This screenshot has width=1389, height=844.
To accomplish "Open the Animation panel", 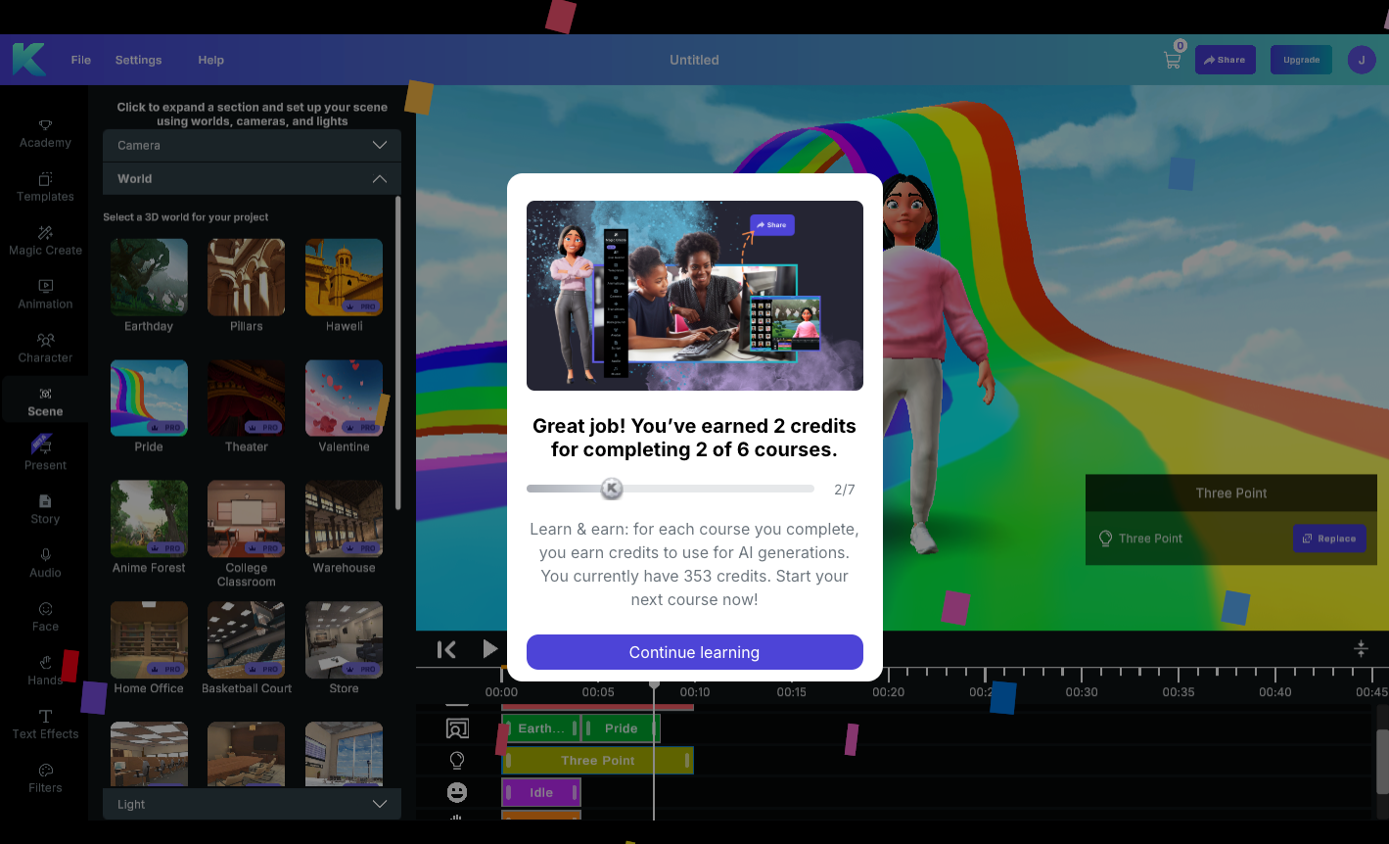I will point(45,295).
